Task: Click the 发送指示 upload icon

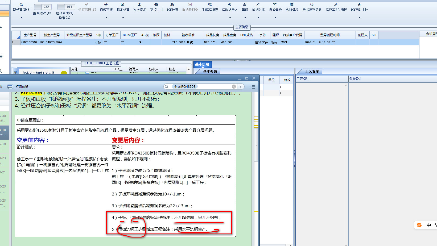Action: pos(139,5)
